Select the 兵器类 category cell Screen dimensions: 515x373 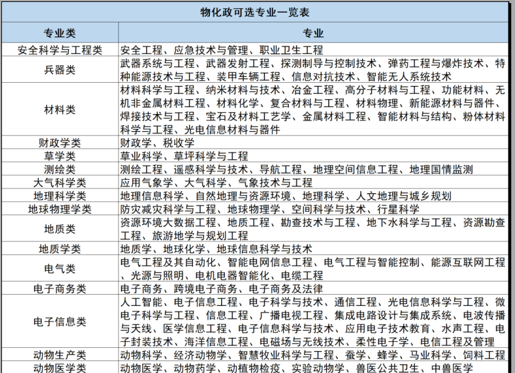[x=60, y=70]
